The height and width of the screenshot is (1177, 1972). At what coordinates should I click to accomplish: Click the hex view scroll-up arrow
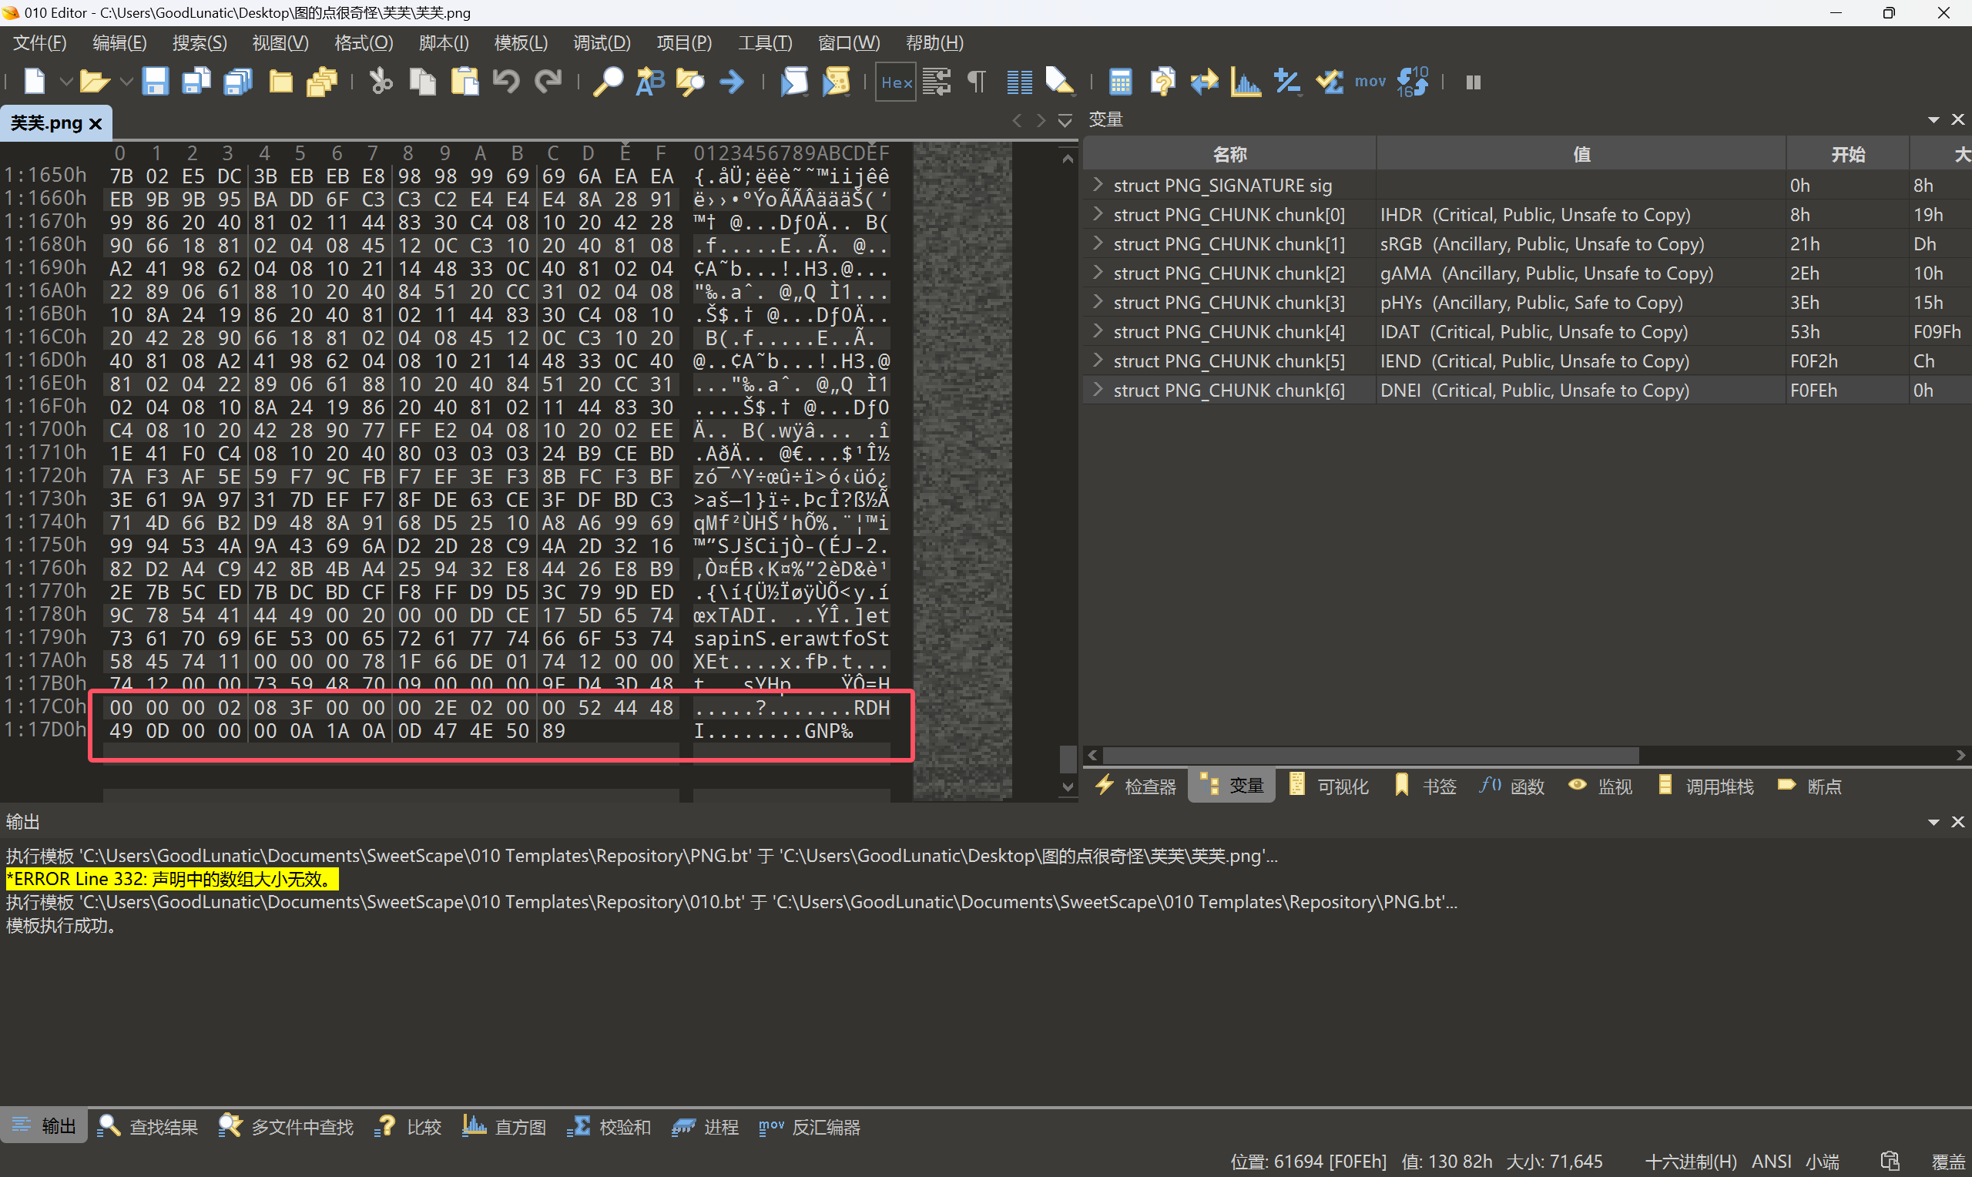coord(1068,159)
